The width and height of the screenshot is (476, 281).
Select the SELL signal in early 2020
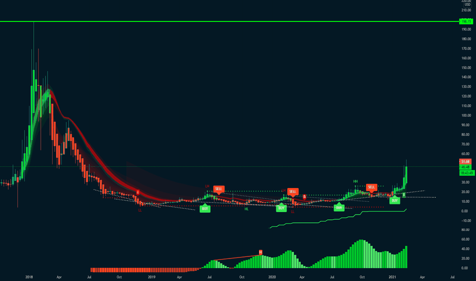(x=292, y=192)
